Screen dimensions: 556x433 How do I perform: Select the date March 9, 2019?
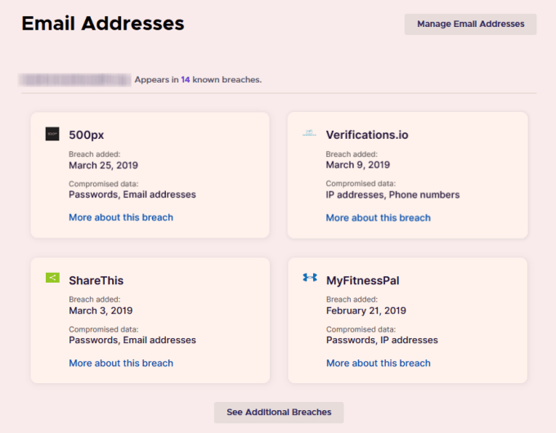358,165
